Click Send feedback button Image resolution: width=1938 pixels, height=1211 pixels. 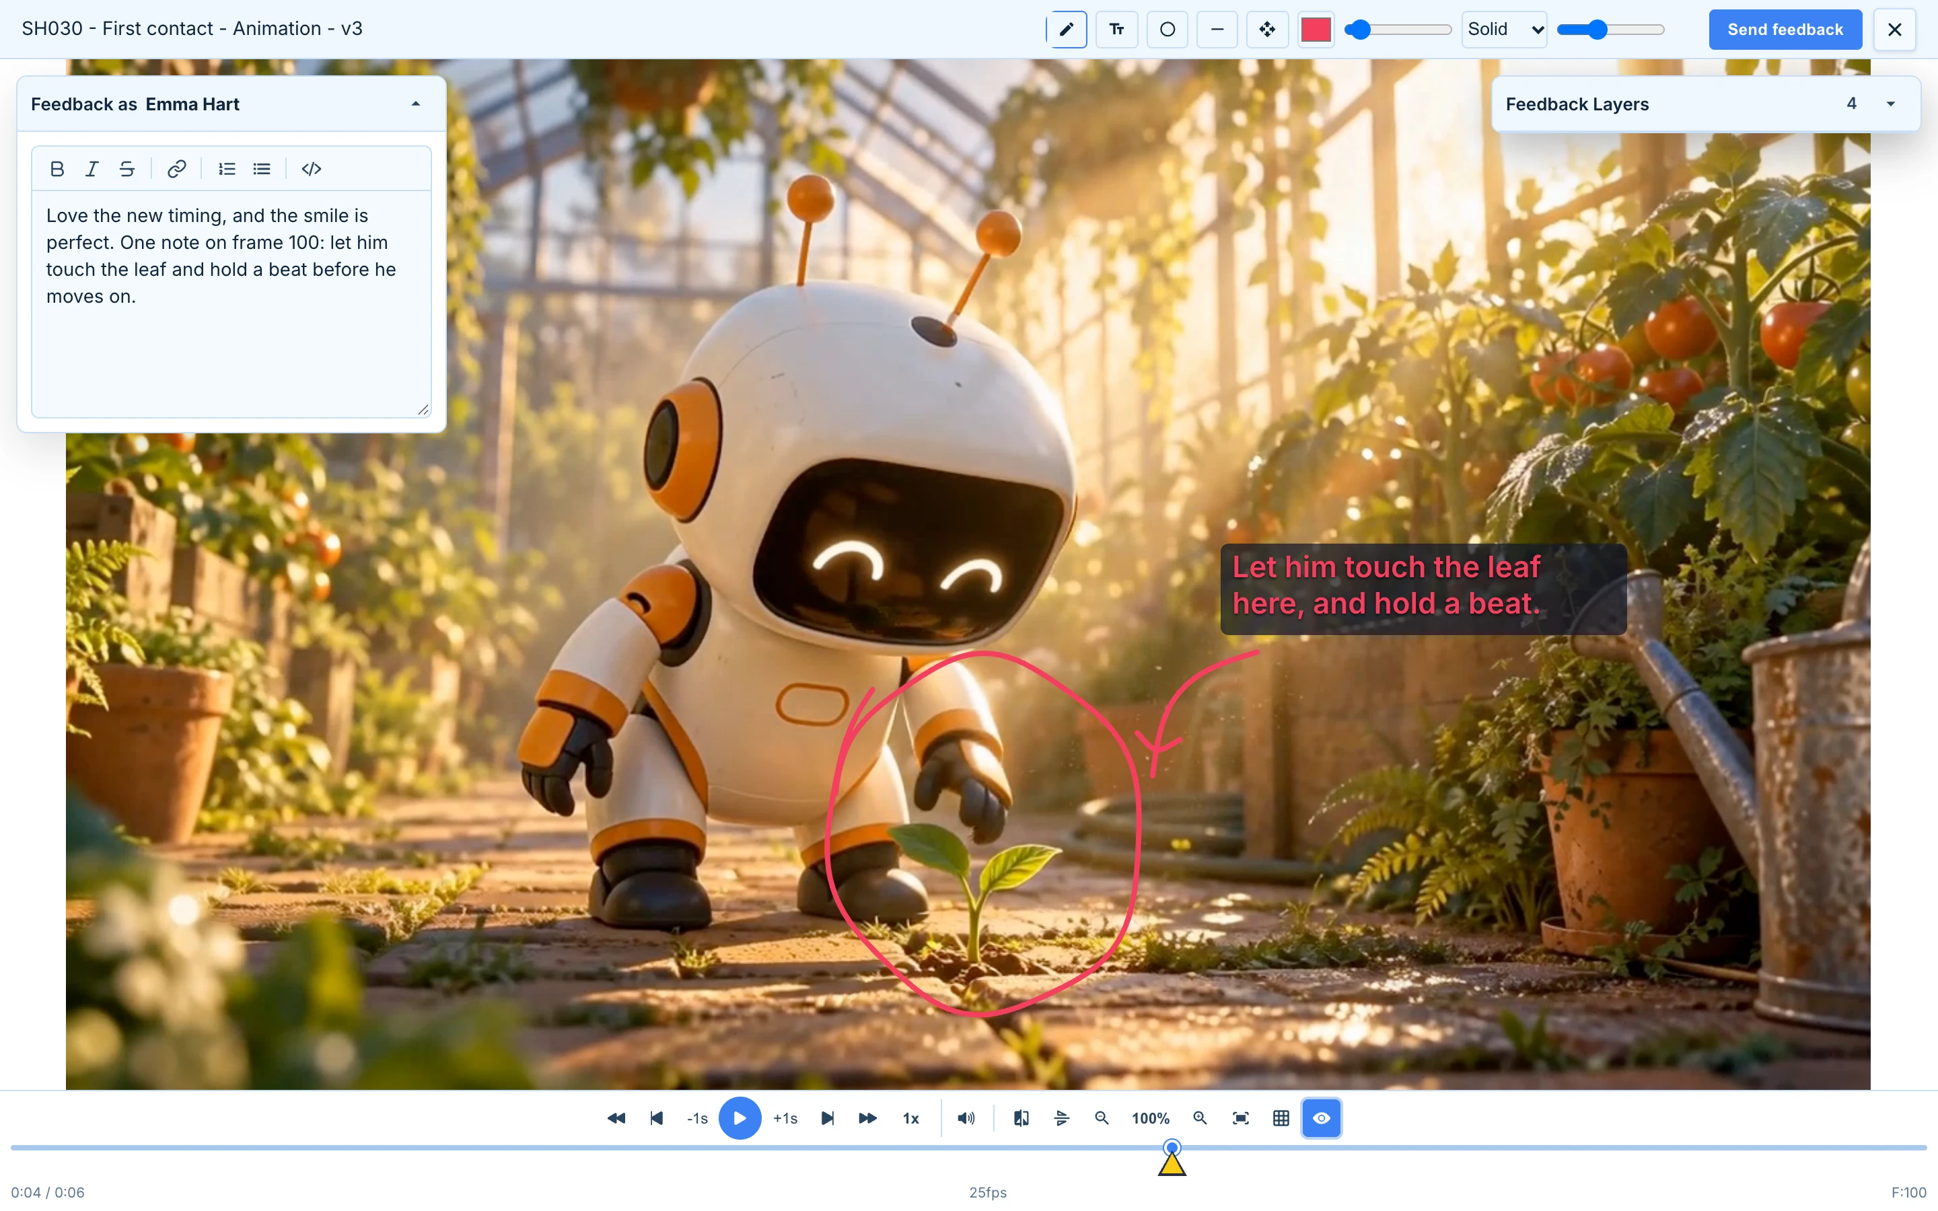[1785, 30]
